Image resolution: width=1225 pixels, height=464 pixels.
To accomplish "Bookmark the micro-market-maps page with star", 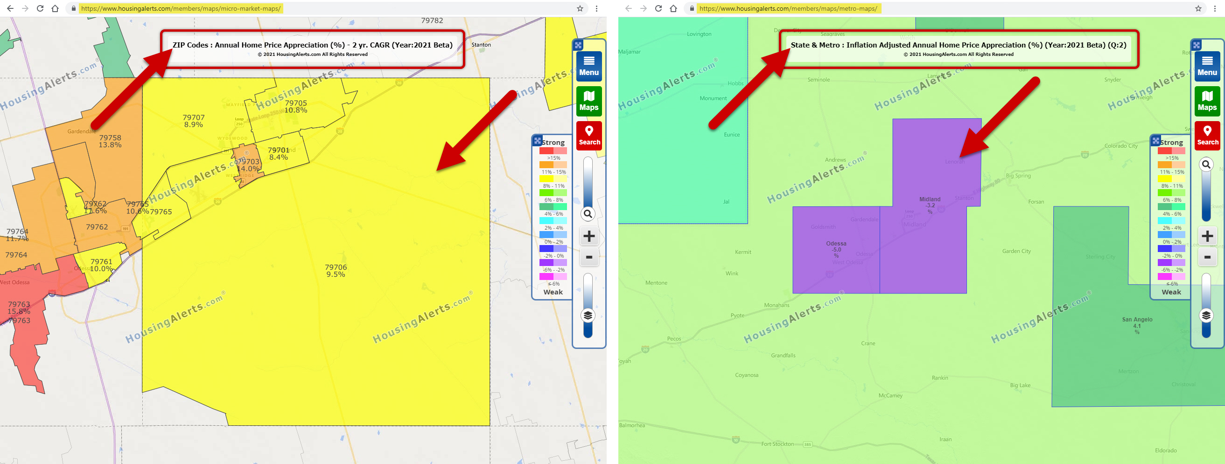I will [580, 8].
